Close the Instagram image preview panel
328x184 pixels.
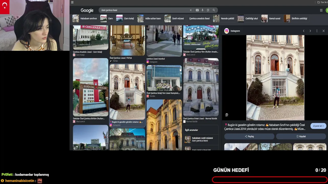323,31
